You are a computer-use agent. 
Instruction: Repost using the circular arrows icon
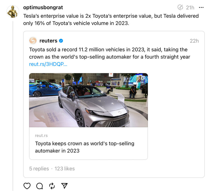(x=52, y=186)
